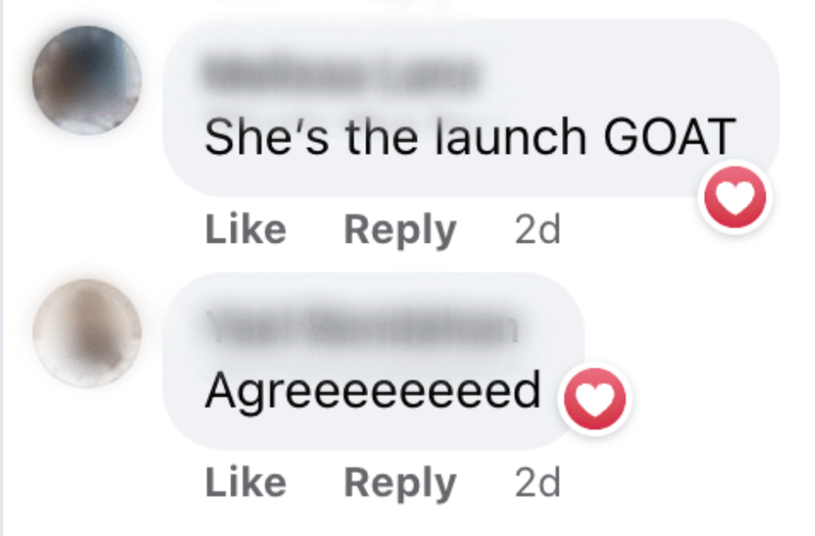Open the blurred author name above the GOAT comment
The height and width of the screenshot is (536, 815).
(x=341, y=76)
